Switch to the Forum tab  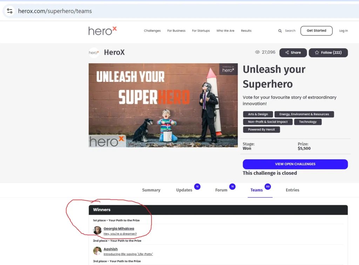(221, 190)
